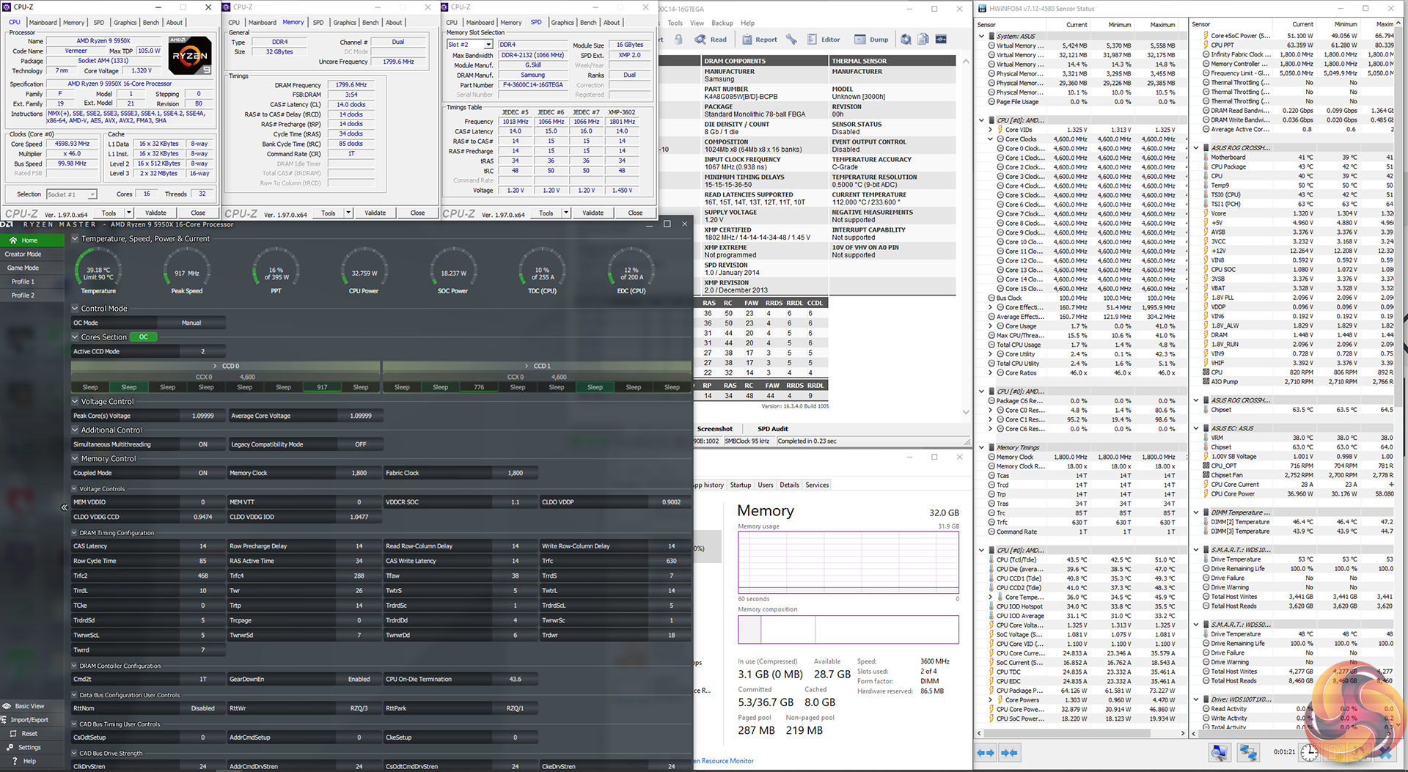Click Ryzen Master Home icon

[12, 240]
